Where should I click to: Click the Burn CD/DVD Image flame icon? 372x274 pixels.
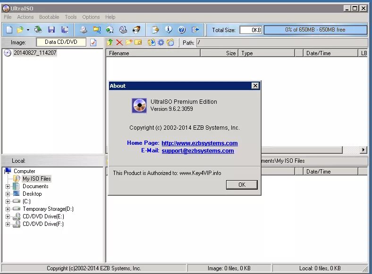coord(136,30)
